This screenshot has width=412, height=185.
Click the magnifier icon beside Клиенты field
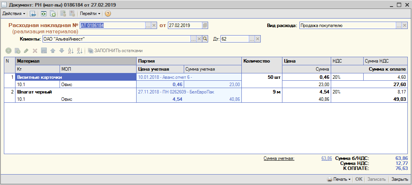click(205, 39)
